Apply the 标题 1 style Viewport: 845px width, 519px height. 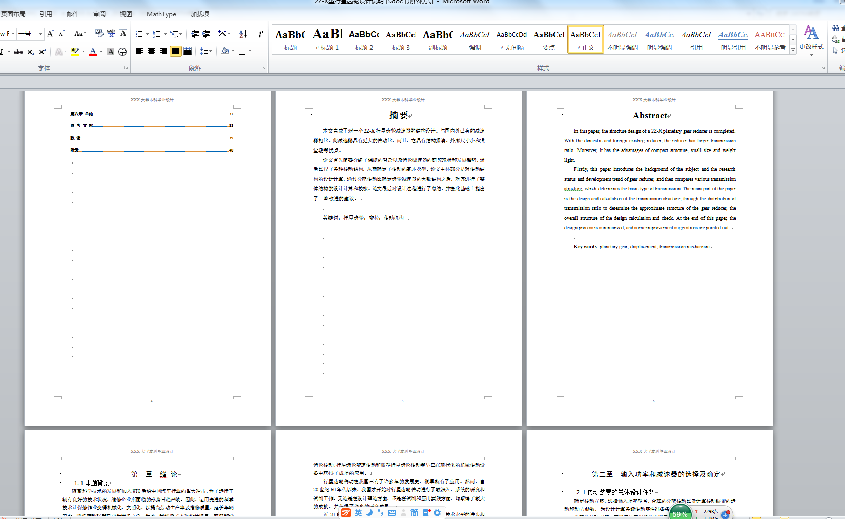[327, 39]
